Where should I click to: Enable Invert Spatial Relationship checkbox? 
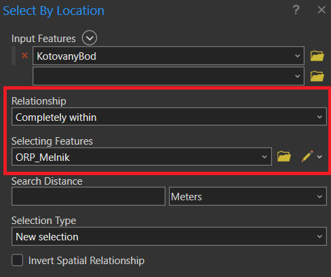point(18,260)
